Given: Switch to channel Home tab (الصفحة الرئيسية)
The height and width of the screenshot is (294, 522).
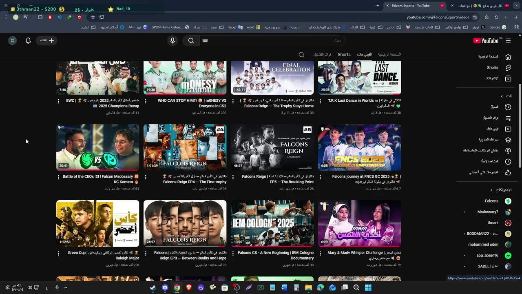Looking at the screenshot, I should 389,54.
